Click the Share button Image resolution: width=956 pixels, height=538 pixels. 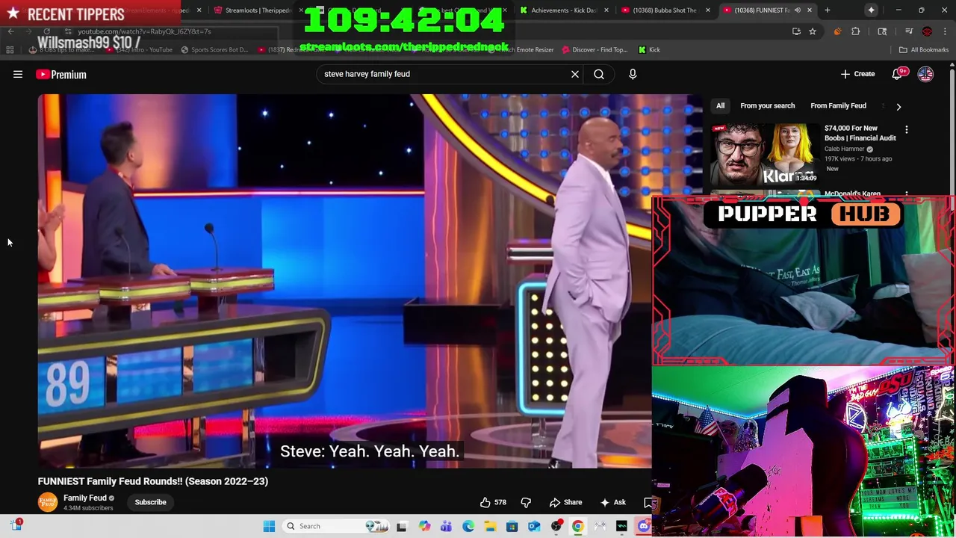tap(565, 502)
